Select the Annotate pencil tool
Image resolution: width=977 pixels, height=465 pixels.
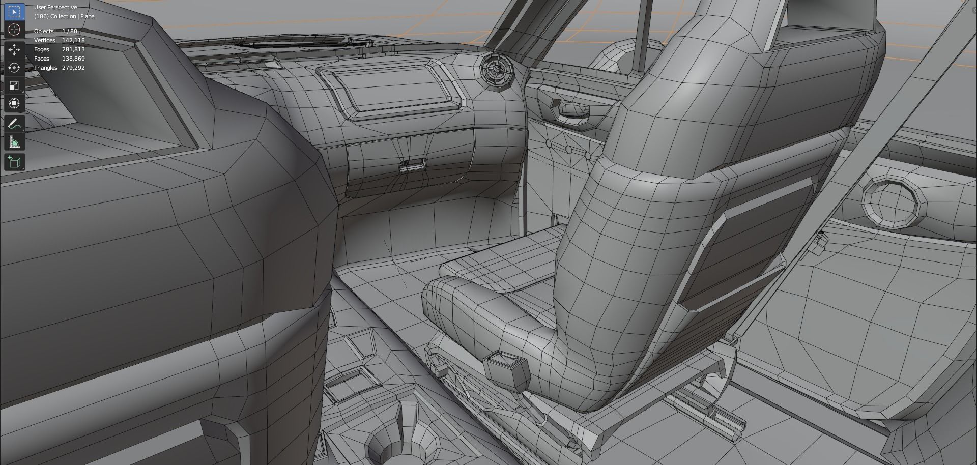[x=14, y=124]
